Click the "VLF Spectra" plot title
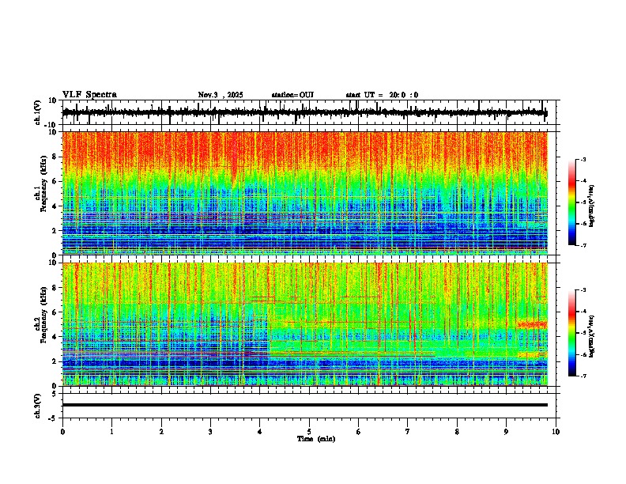626x484 pixels. pyautogui.click(x=89, y=95)
